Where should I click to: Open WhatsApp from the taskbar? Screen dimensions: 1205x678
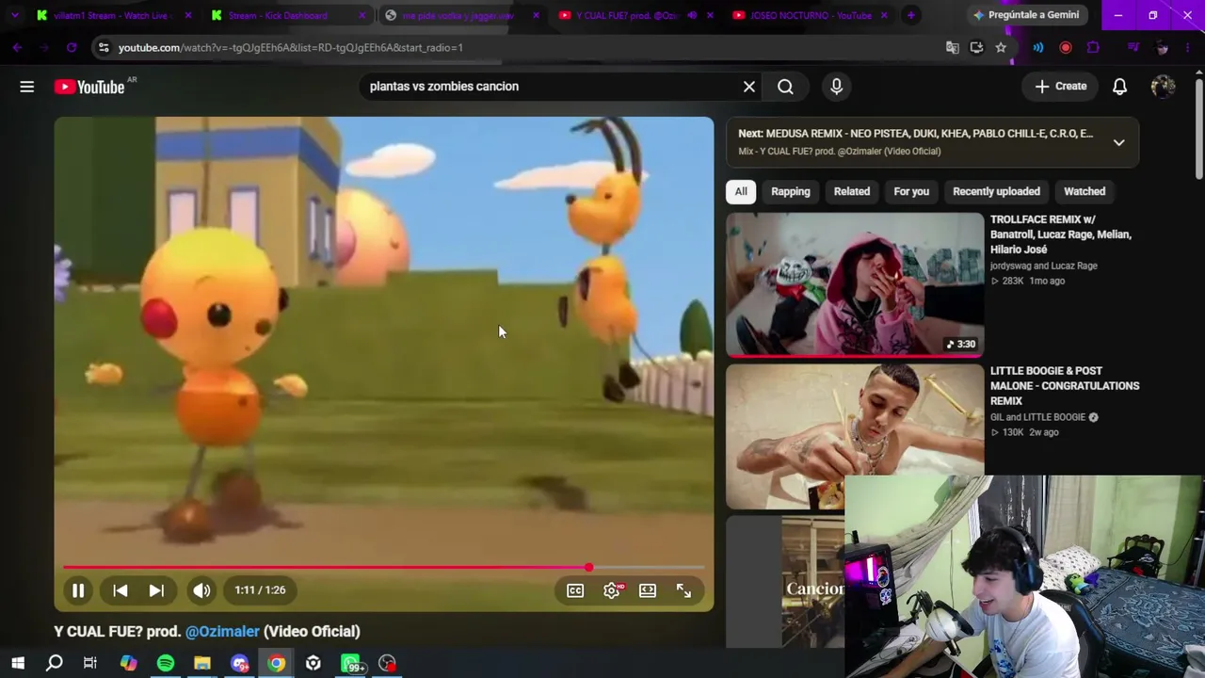(x=351, y=664)
